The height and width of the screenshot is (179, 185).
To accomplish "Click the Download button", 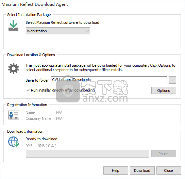I will (x=142, y=170).
